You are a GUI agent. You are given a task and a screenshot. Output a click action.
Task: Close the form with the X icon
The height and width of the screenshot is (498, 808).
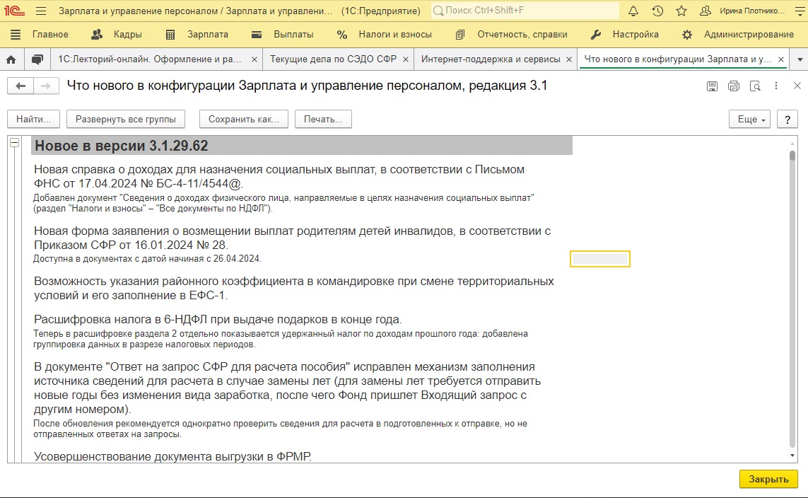click(797, 86)
